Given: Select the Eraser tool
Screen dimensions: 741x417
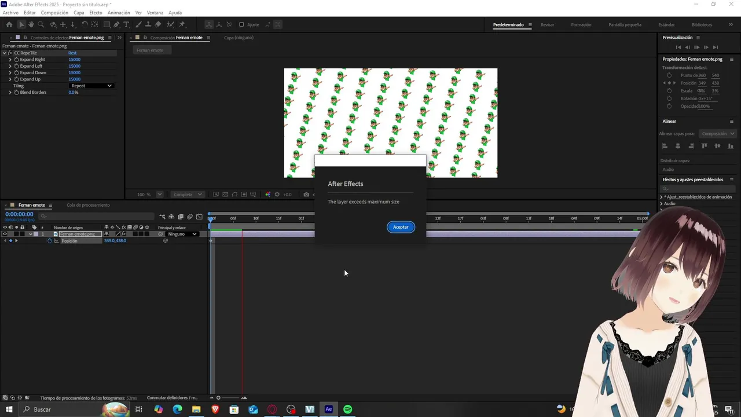Looking at the screenshot, I should (158, 24).
